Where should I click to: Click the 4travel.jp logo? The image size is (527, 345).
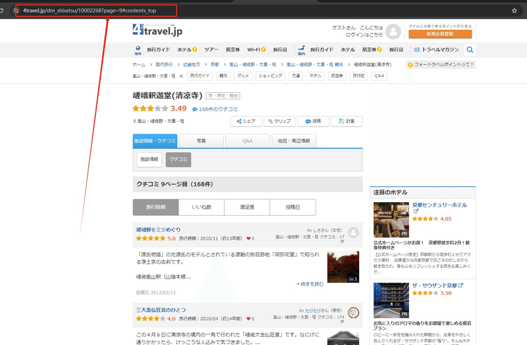click(157, 30)
